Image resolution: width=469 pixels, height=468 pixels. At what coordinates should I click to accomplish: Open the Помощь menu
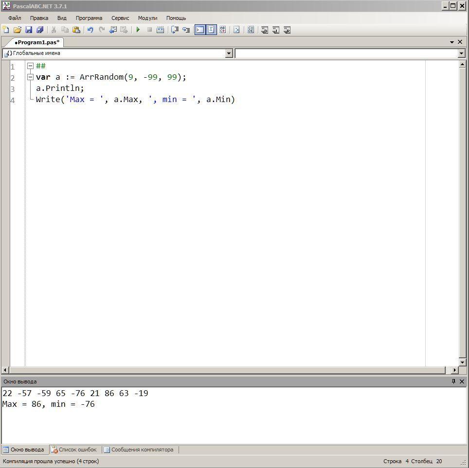176,18
